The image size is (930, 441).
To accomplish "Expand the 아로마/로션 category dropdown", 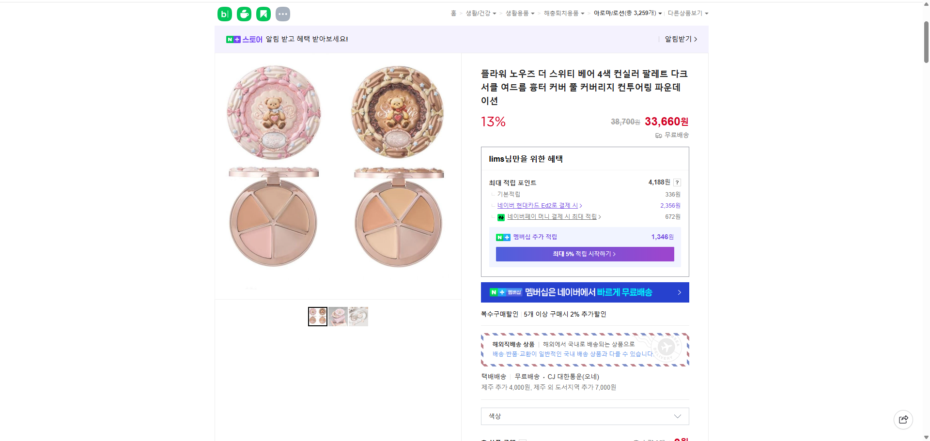I will [627, 13].
